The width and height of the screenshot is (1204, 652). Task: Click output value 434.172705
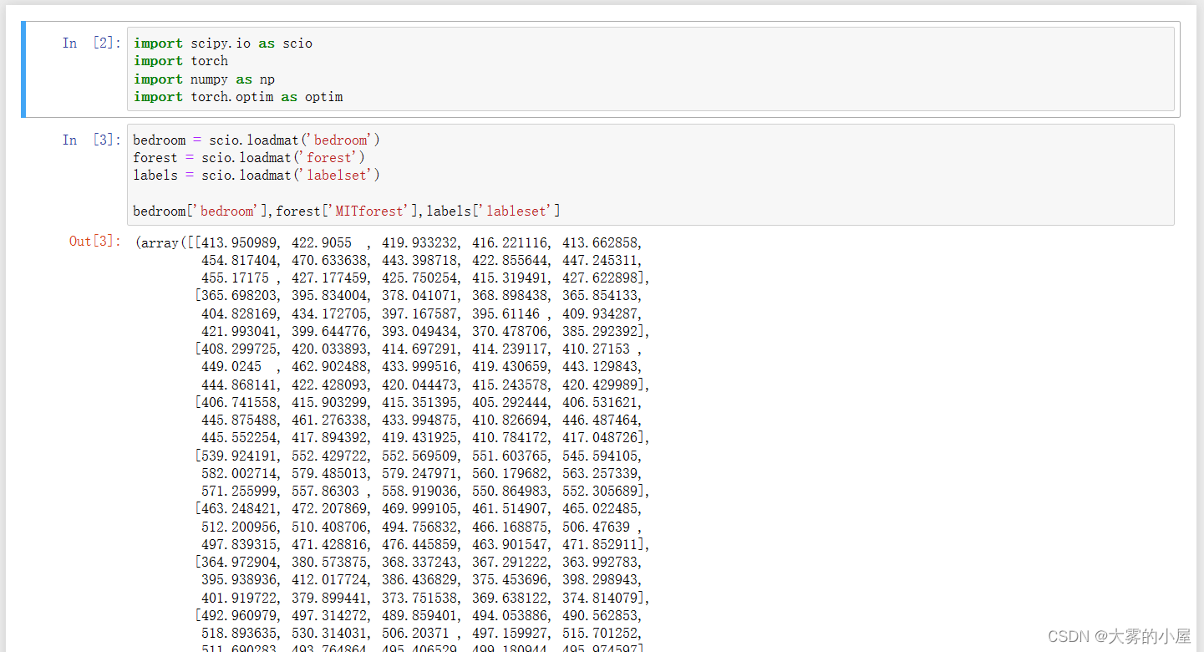[328, 314]
